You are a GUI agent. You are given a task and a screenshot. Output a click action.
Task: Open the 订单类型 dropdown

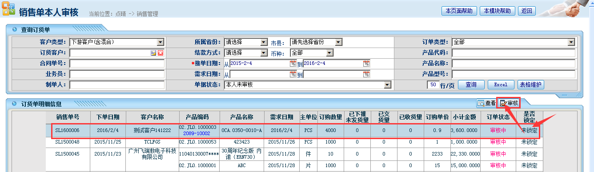571,42
